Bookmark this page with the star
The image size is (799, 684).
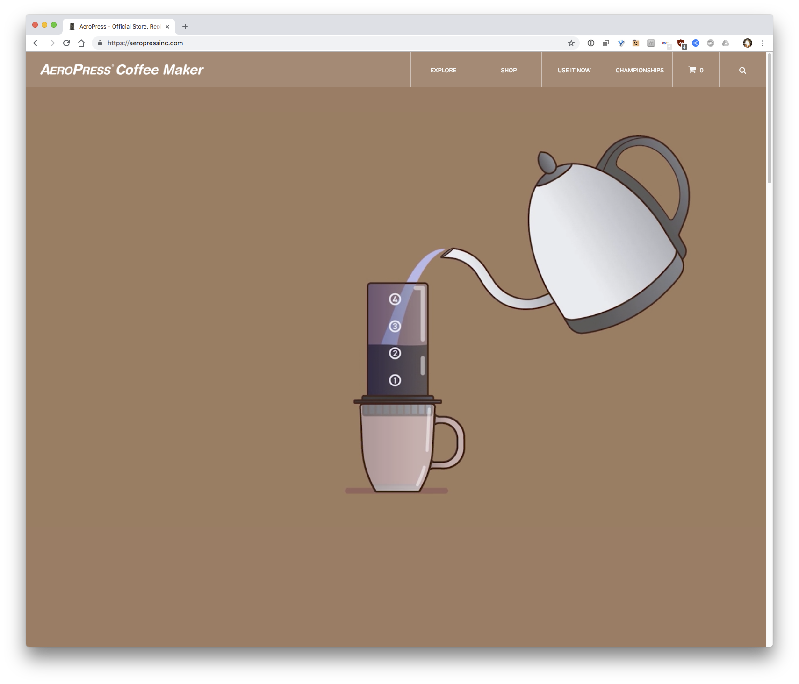click(571, 43)
